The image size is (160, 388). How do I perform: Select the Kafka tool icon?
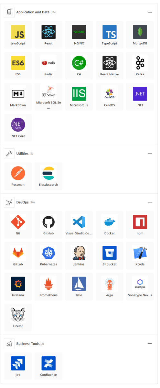pos(140,63)
